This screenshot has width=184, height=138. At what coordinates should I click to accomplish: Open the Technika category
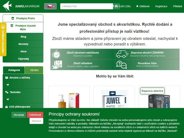tap(15, 92)
